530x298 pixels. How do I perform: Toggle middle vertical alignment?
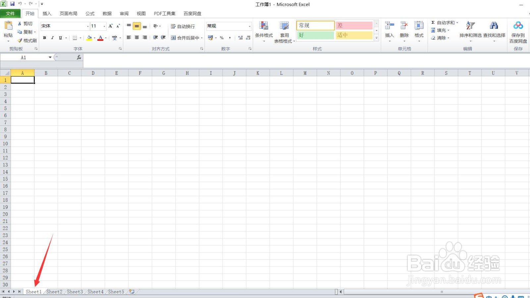click(x=137, y=26)
